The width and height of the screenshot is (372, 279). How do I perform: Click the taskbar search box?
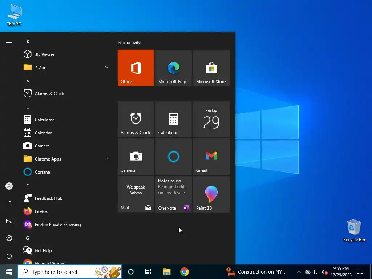70,272
